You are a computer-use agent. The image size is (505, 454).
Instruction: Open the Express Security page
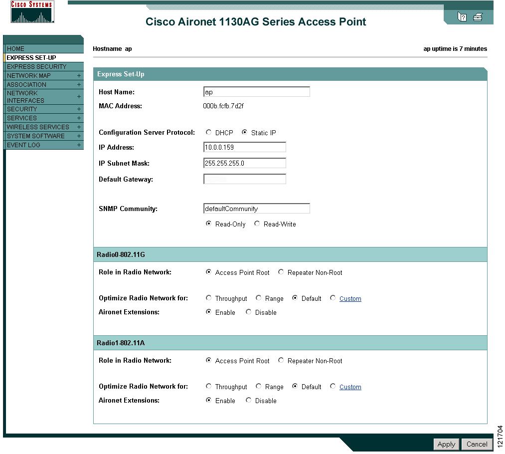37,67
